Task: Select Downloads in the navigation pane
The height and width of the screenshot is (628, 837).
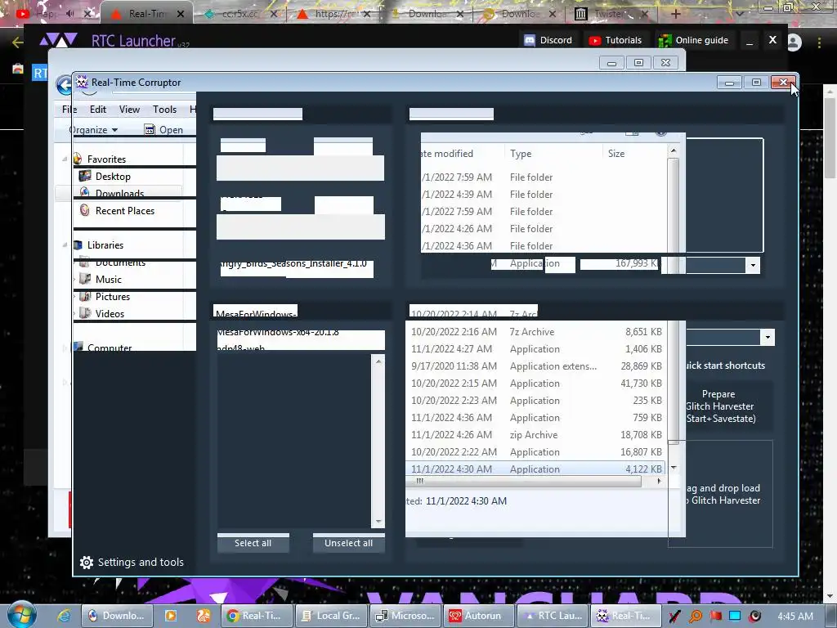Action: coord(119,193)
